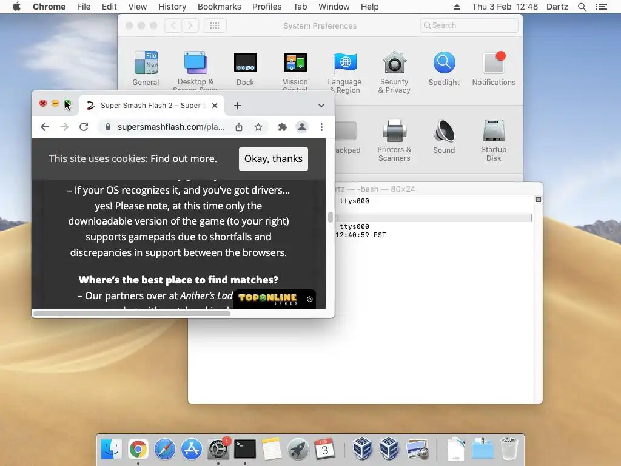Image resolution: width=621 pixels, height=466 pixels.
Task: Click the Anther's Ladder link
Action: pyautogui.click(x=206, y=295)
